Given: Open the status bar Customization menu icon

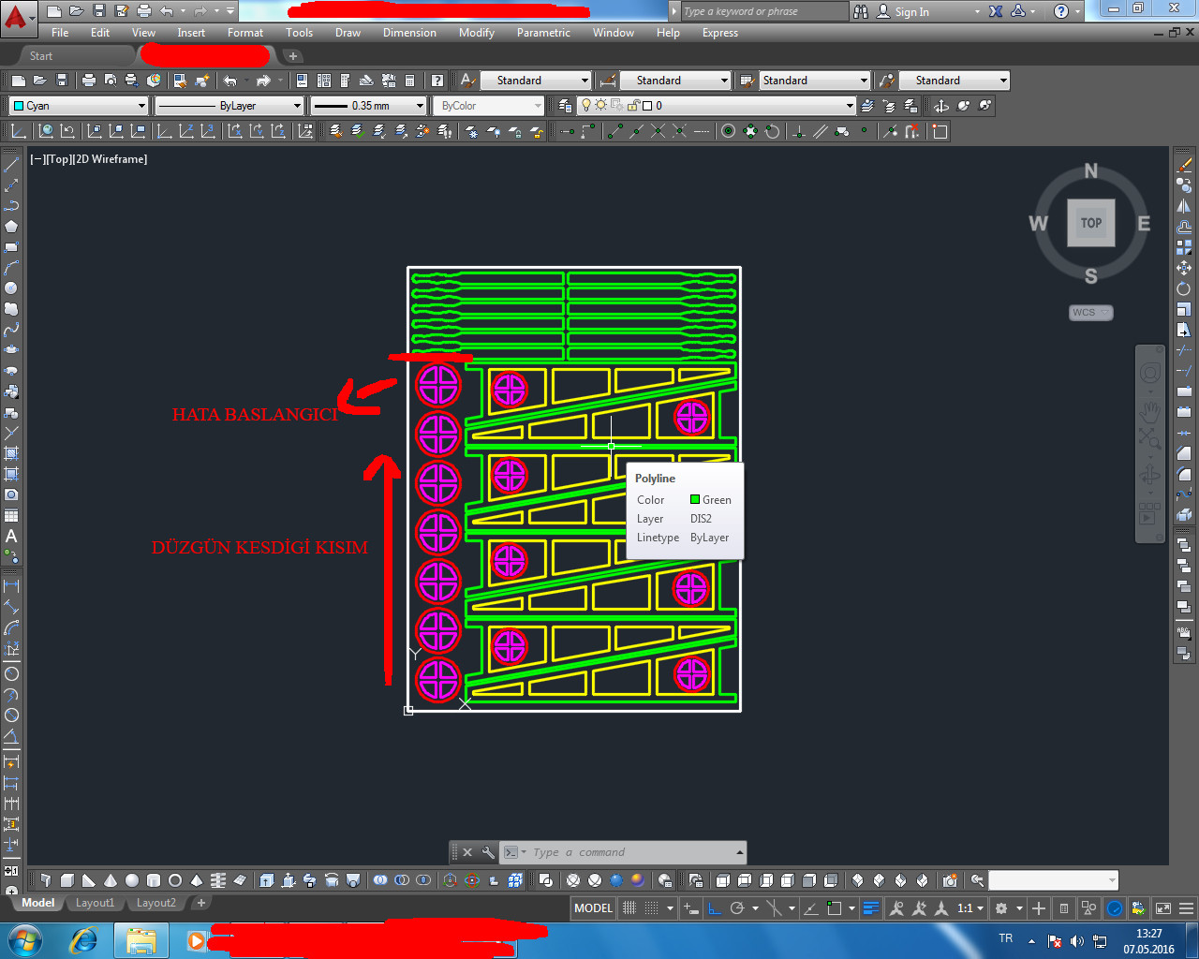Looking at the screenshot, I should tap(1187, 908).
